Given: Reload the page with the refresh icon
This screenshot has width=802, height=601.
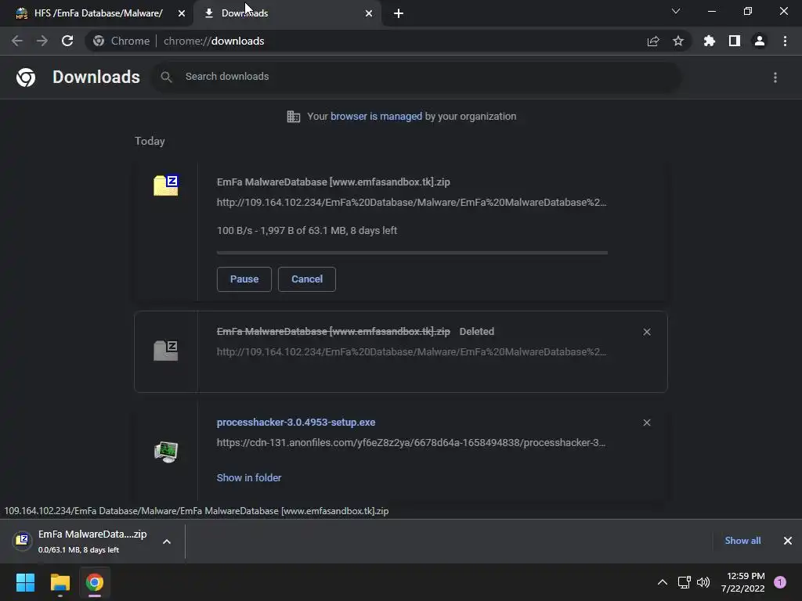Looking at the screenshot, I should [67, 41].
